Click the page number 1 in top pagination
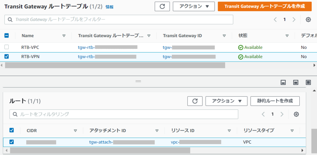The width and height of the screenshot is (317, 155). [x=284, y=19]
